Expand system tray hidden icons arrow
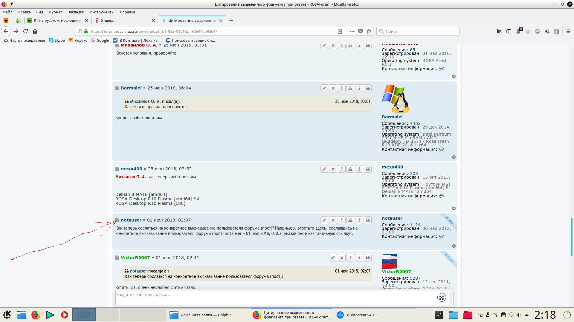 (527, 315)
